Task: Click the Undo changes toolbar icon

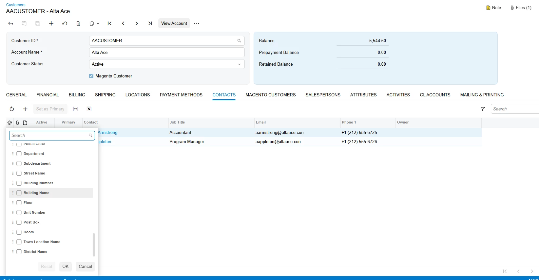Action: pyautogui.click(x=65, y=24)
